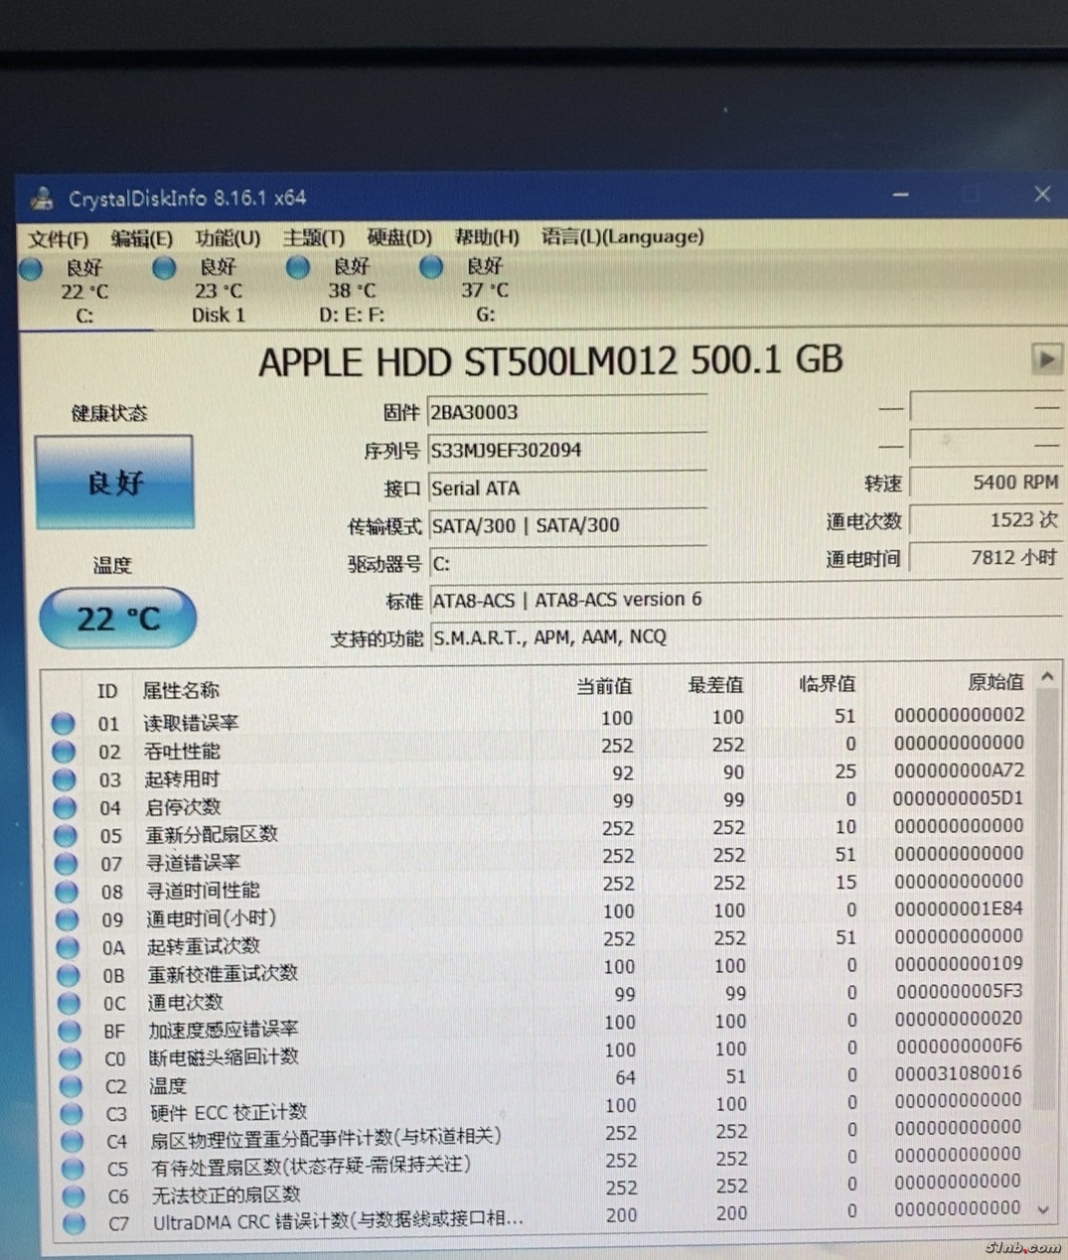Open the 硬盘(D) menu
This screenshot has height=1260, width=1068.
399,237
